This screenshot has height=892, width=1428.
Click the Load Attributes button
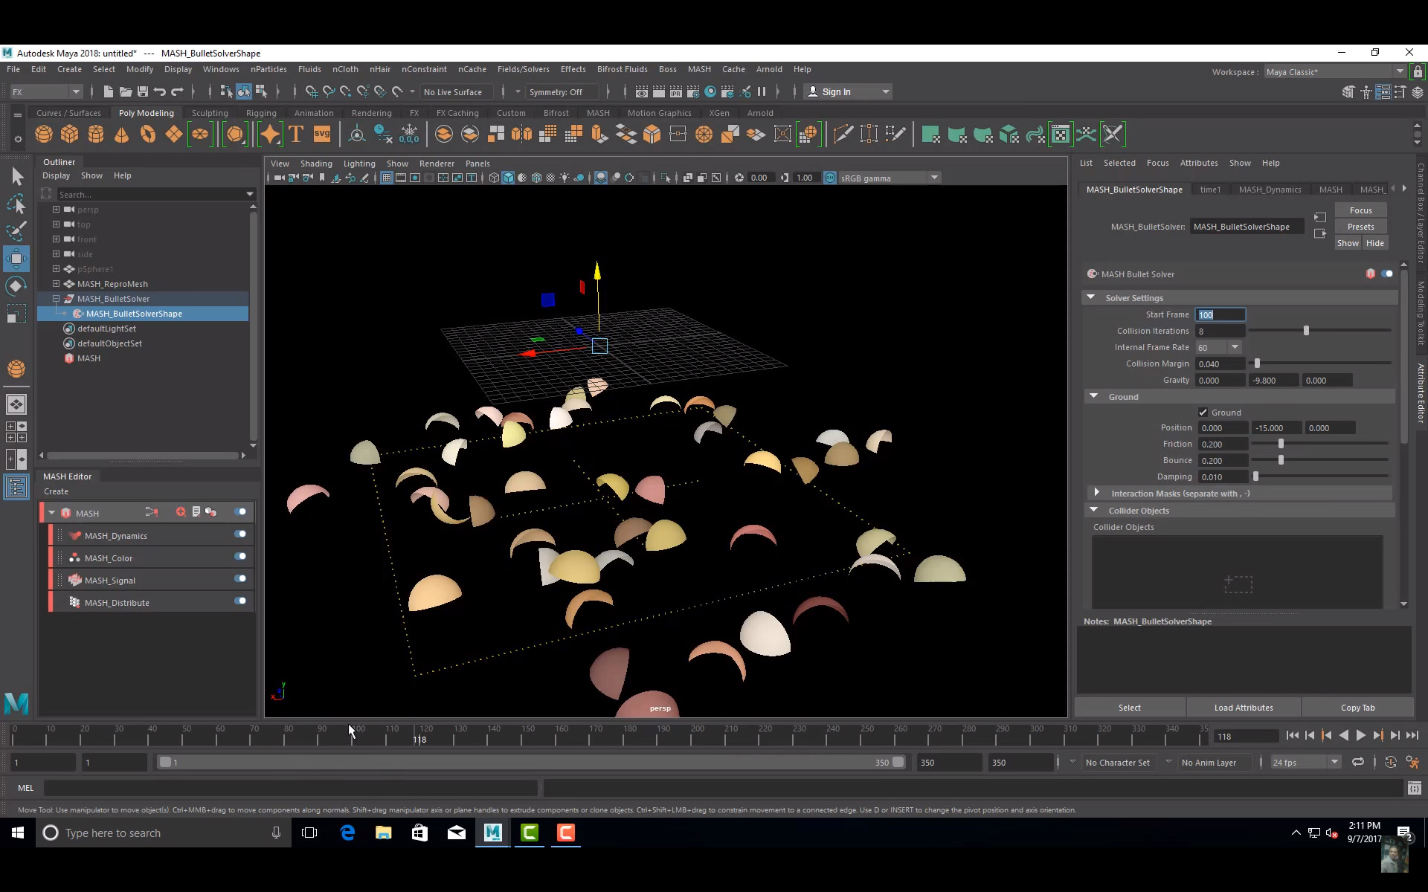pyautogui.click(x=1243, y=707)
